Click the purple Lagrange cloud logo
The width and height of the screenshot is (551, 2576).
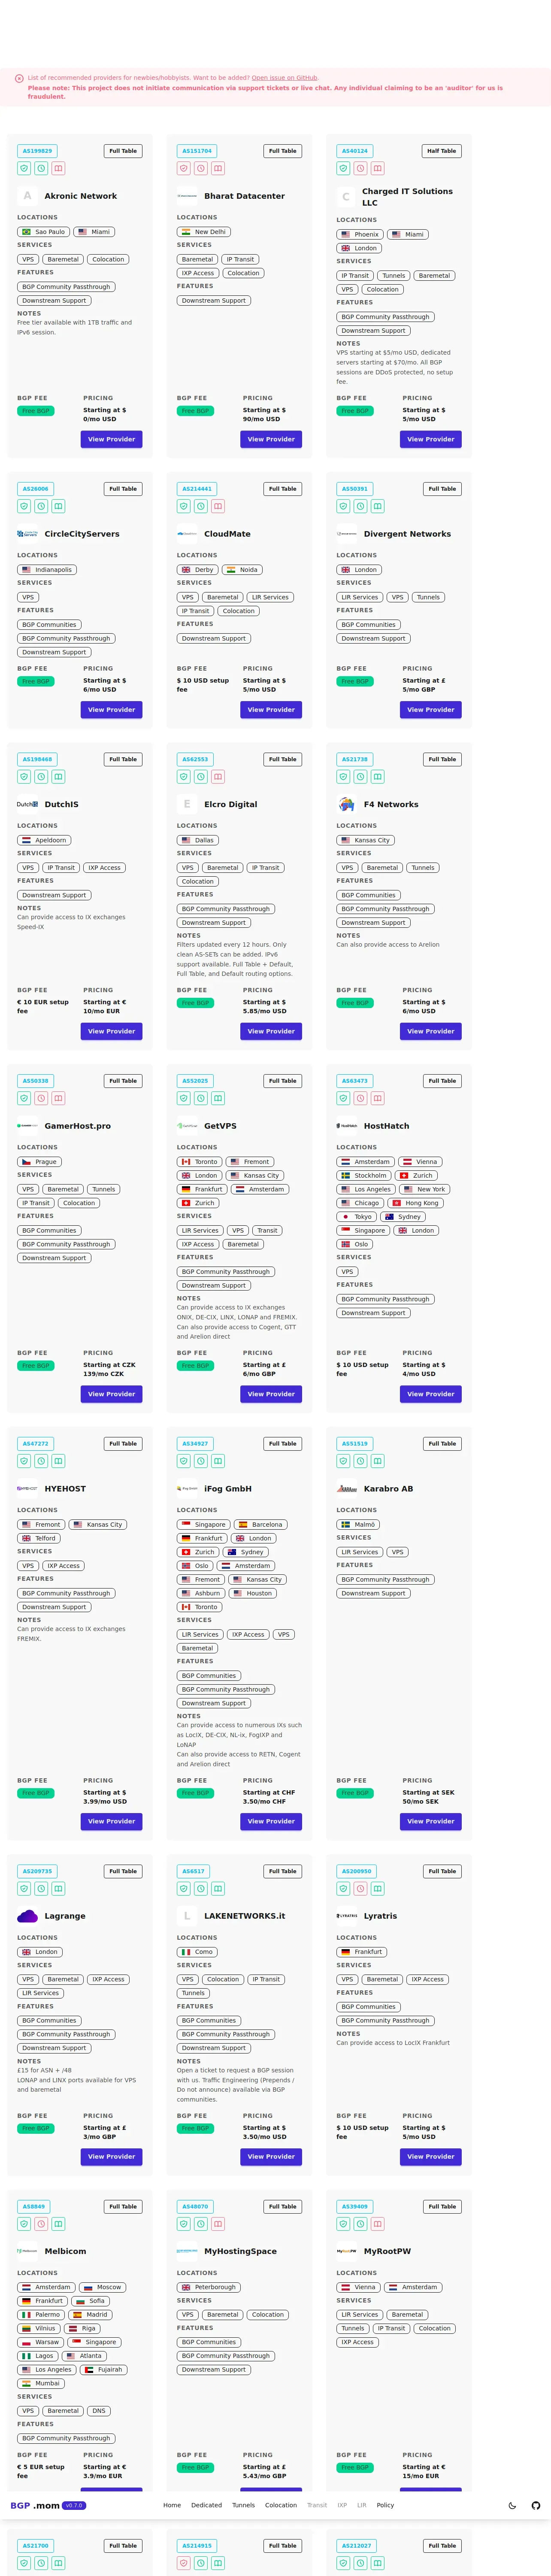coord(27,1916)
